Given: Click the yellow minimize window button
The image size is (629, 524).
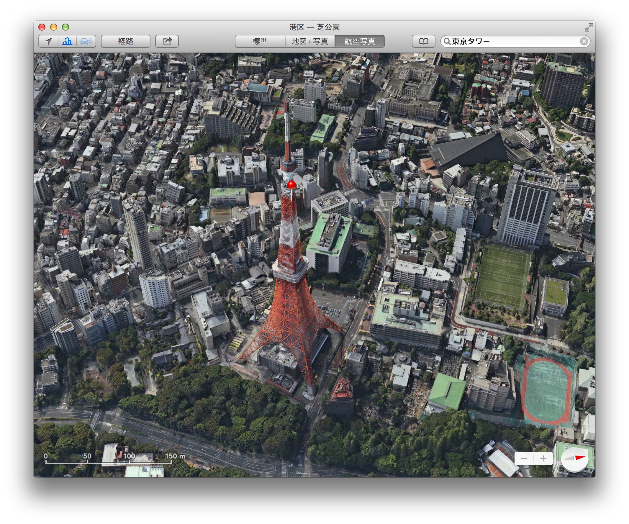Looking at the screenshot, I should point(54,27).
